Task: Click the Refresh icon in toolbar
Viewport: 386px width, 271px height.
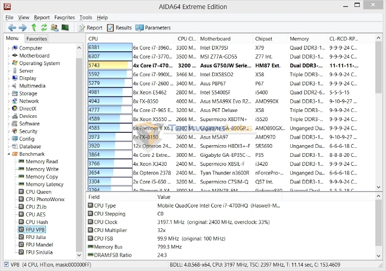Action: pos(44,28)
